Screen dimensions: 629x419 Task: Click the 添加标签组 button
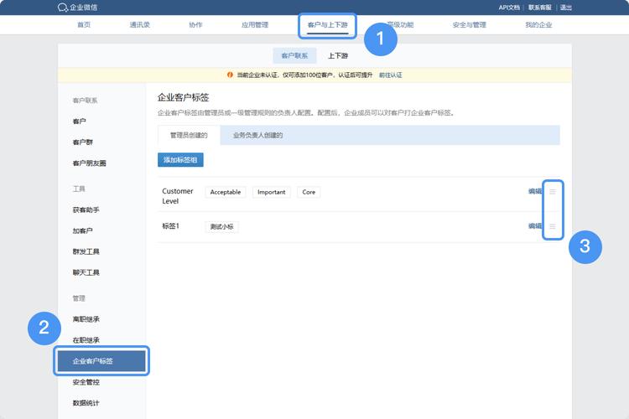(x=180, y=159)
